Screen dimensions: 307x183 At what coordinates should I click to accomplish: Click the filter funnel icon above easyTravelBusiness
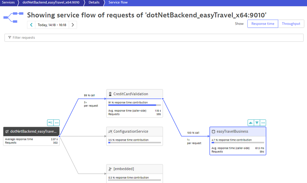[257, 123]
